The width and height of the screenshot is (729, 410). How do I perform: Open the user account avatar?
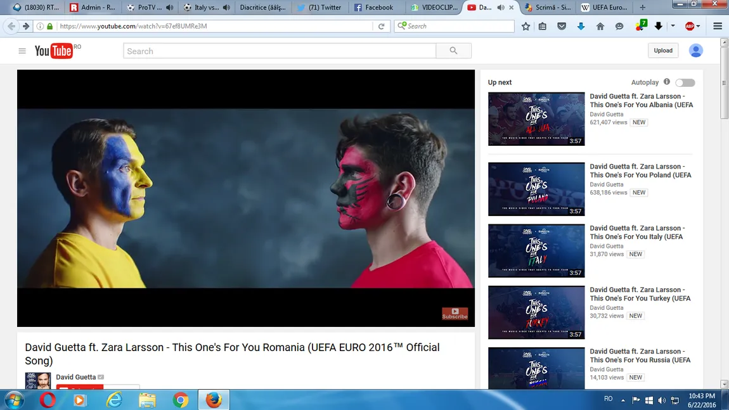pyautogui.click(x=695, y=50)
